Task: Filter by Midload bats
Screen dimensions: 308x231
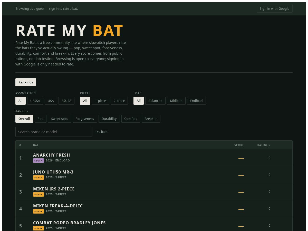Action: (176, 101)
